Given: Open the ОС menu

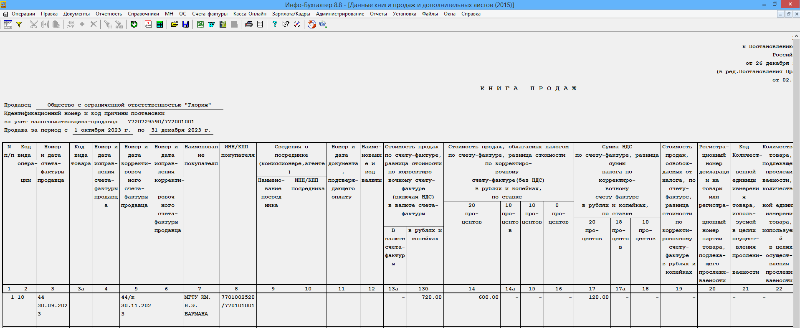Looking at the screenshot, I should [182, 14].
